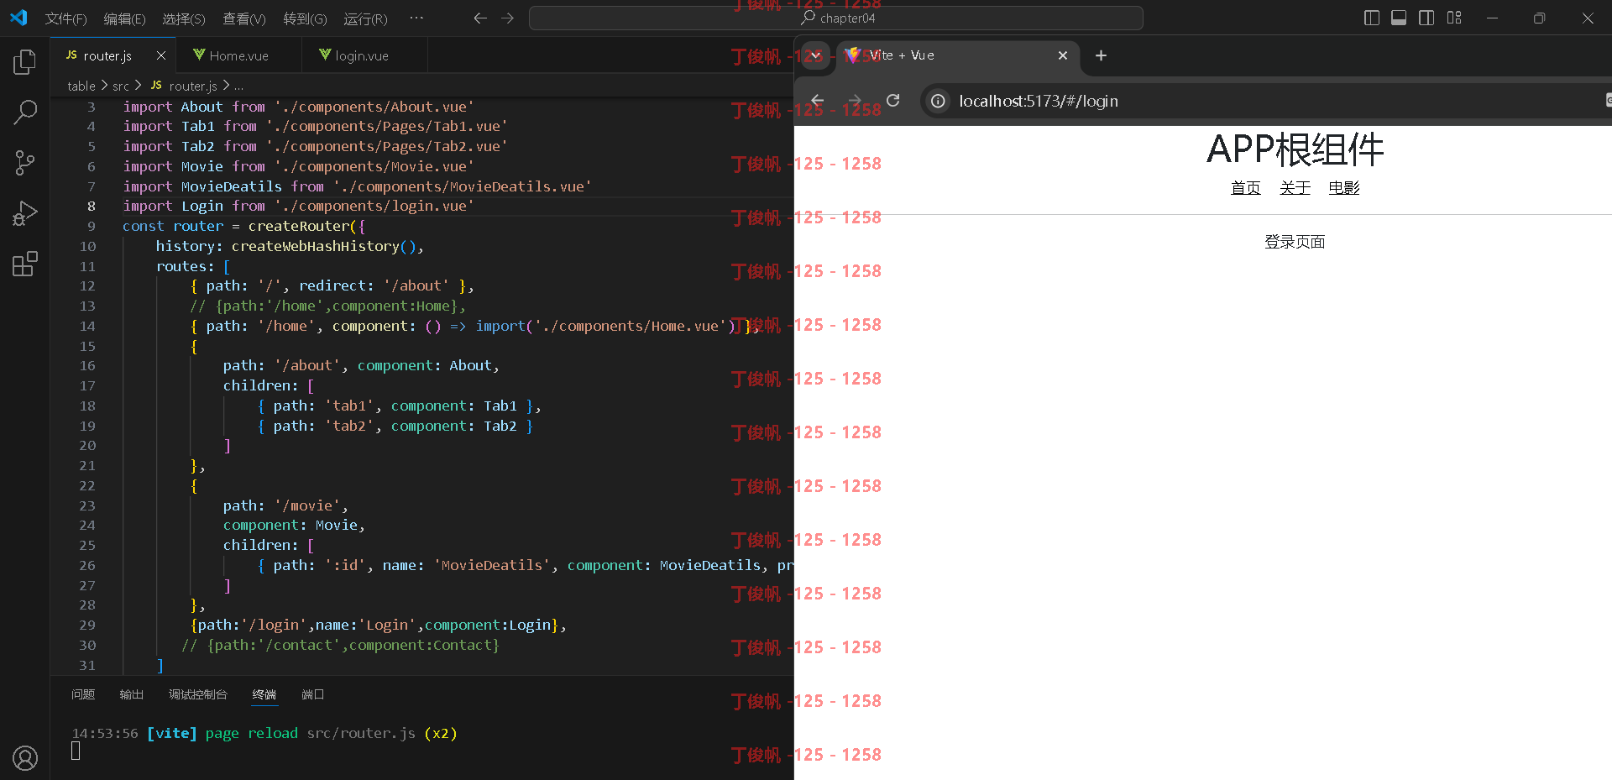Click the chapter04 command center search box
The image size is (1612, 780).
click(x=836, y=18)
